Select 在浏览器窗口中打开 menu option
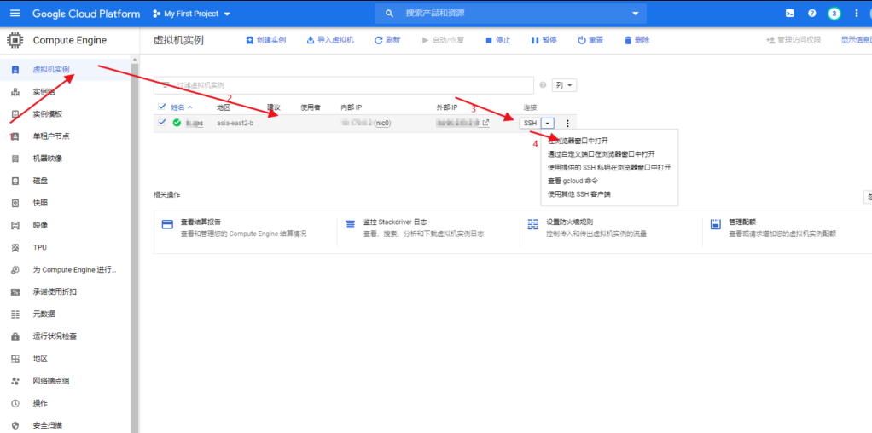The width and height of the screenshot is (872, 433). (578, 141)
